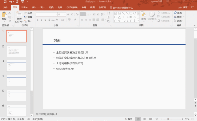
Task: Open Change Case Aa dropdown
Action: click(x=63, y=20)
